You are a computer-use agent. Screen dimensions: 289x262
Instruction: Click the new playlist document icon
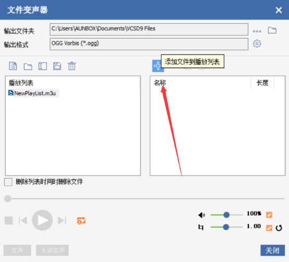click(13, 66)
